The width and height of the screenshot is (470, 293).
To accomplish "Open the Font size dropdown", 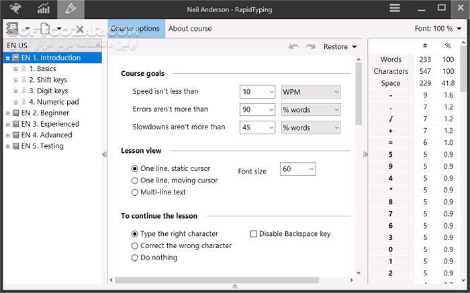I will point(298,170).
